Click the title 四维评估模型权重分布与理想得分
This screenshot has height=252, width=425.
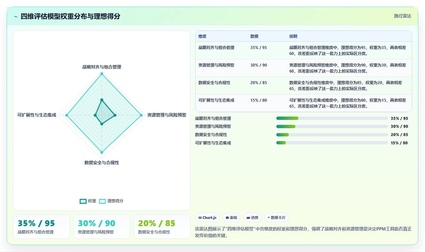[70, 16]
